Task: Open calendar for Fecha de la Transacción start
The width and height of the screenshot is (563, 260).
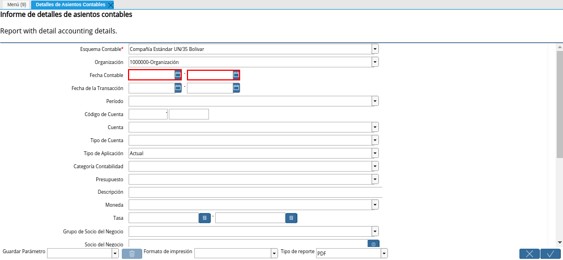Action: 178,88
